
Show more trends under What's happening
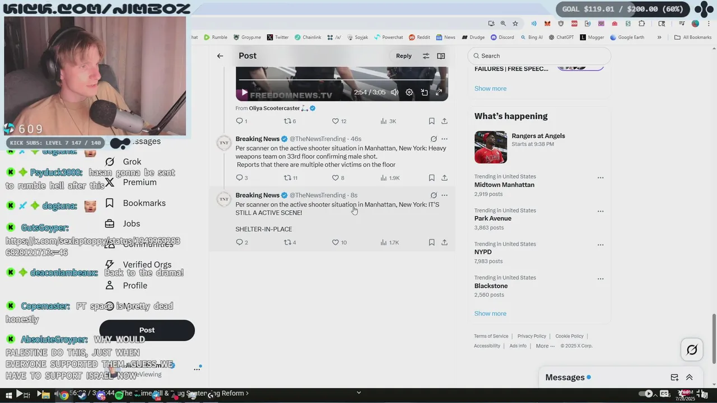tap(490, 313)
